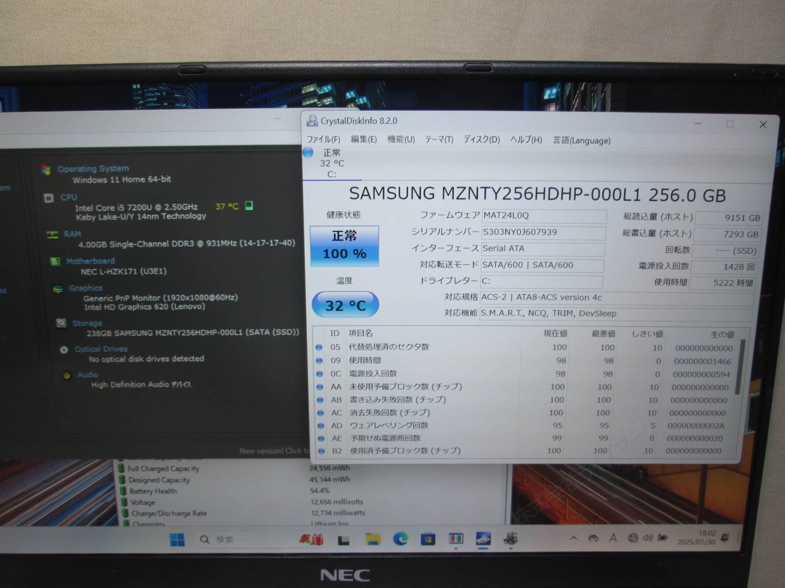This screenshot has width=785, height=588.
Task: Open the テーマ(T) menu
Action: coord(439,140)
